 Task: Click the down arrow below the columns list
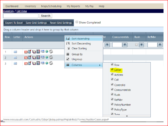point(127,116)
